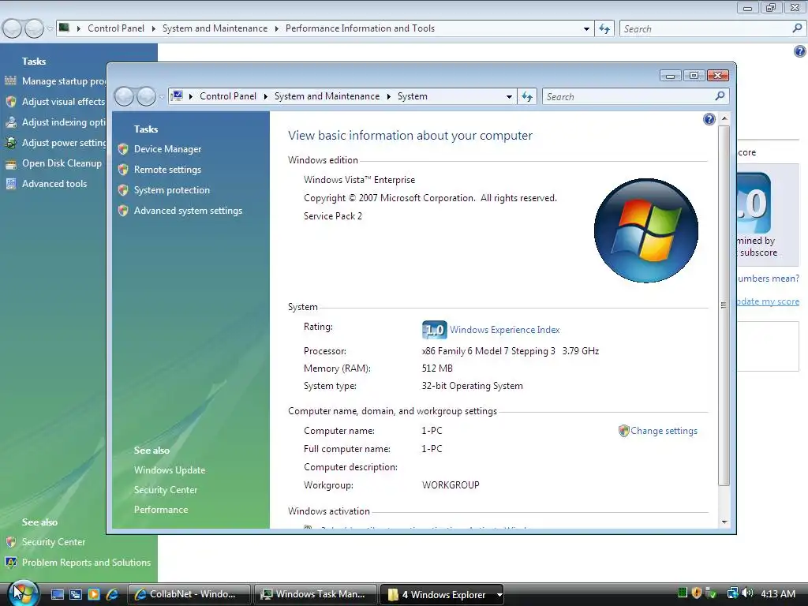Open Security Center in System window
The height and width of the screenshot is (606, 808).
tap(166, 490)
